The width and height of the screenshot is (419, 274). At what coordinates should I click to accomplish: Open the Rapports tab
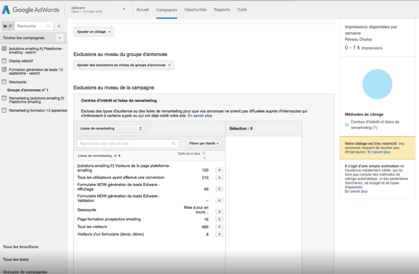(222, 10)
